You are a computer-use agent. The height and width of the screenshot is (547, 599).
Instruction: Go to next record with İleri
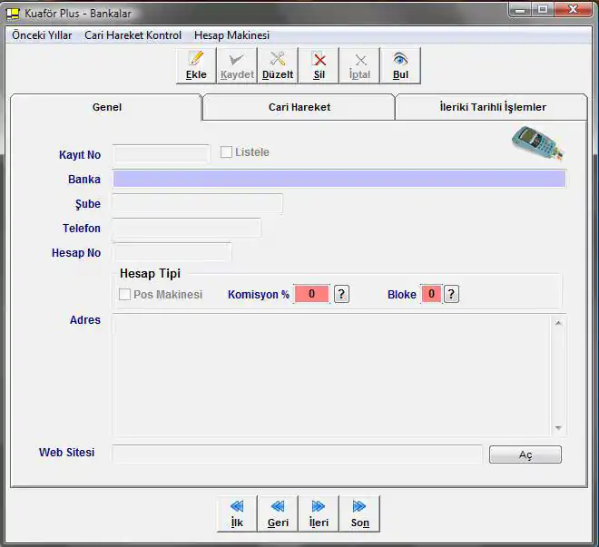[x=319, y=513]
